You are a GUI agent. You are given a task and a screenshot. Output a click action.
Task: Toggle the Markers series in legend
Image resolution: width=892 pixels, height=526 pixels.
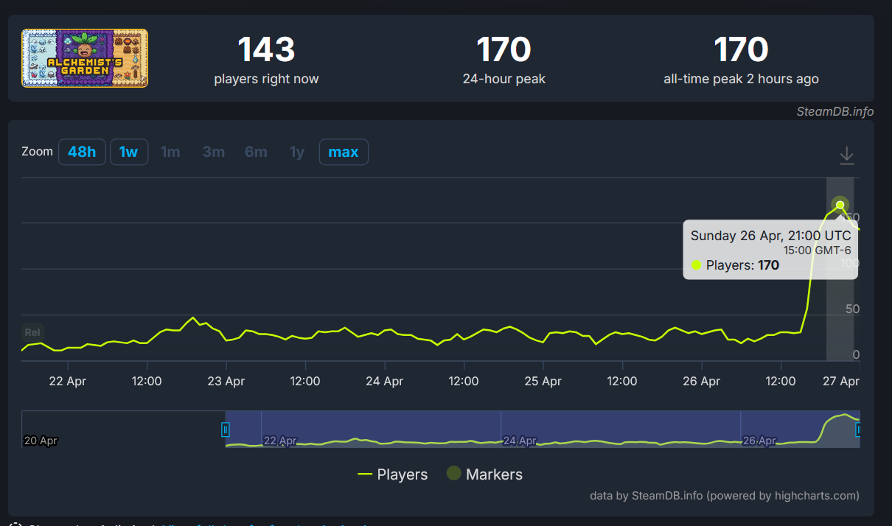[484, 474]
